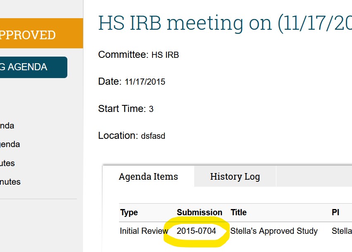352x252 pixels.
Task: Open the first sidebar link ending in "nda"
Action: pos(7,126)
